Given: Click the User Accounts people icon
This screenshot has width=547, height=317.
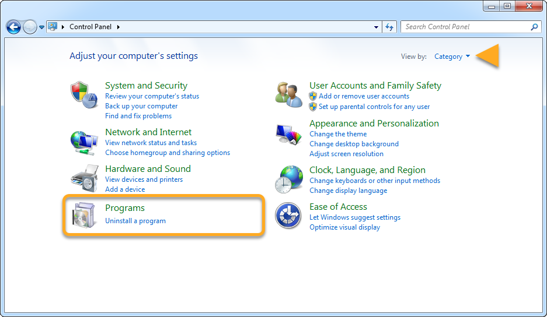Looking at the screenshot, I should point(288,94).
